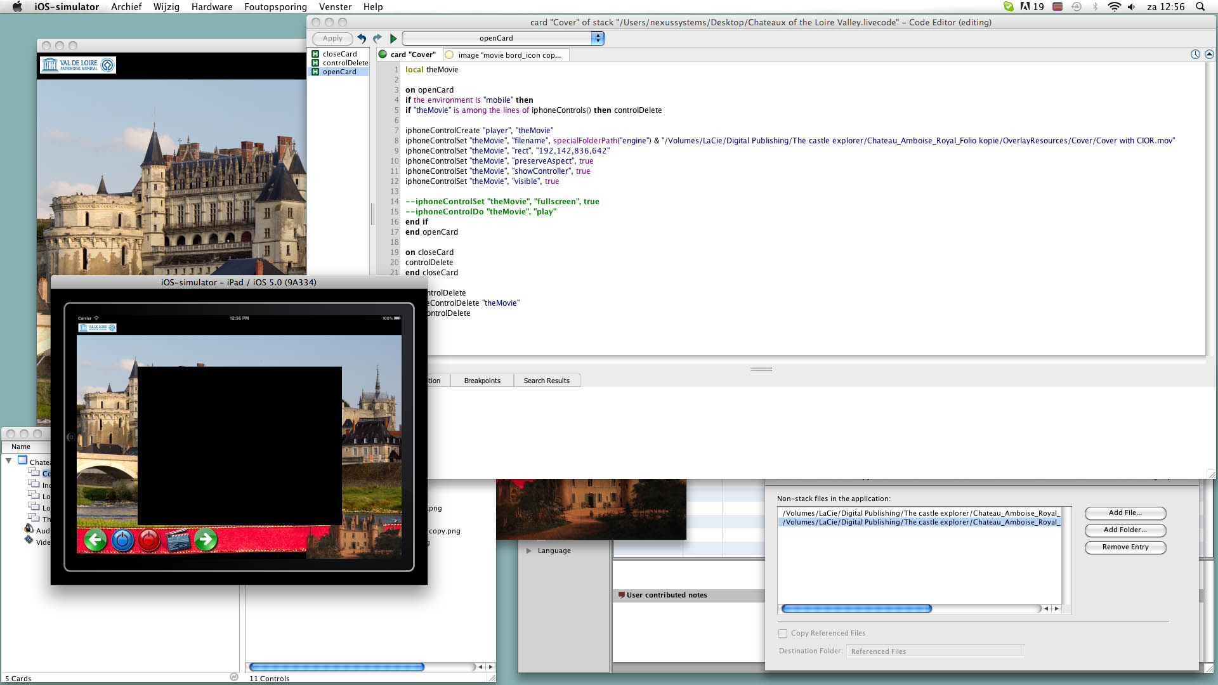Enable Copy Referenced Files checkbox
Viewport: 1218px width, 685px height.
783,633
